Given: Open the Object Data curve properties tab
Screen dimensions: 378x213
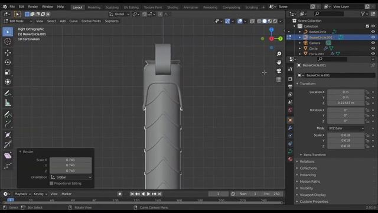Looking at the screenshot, I should coord(290,151).
